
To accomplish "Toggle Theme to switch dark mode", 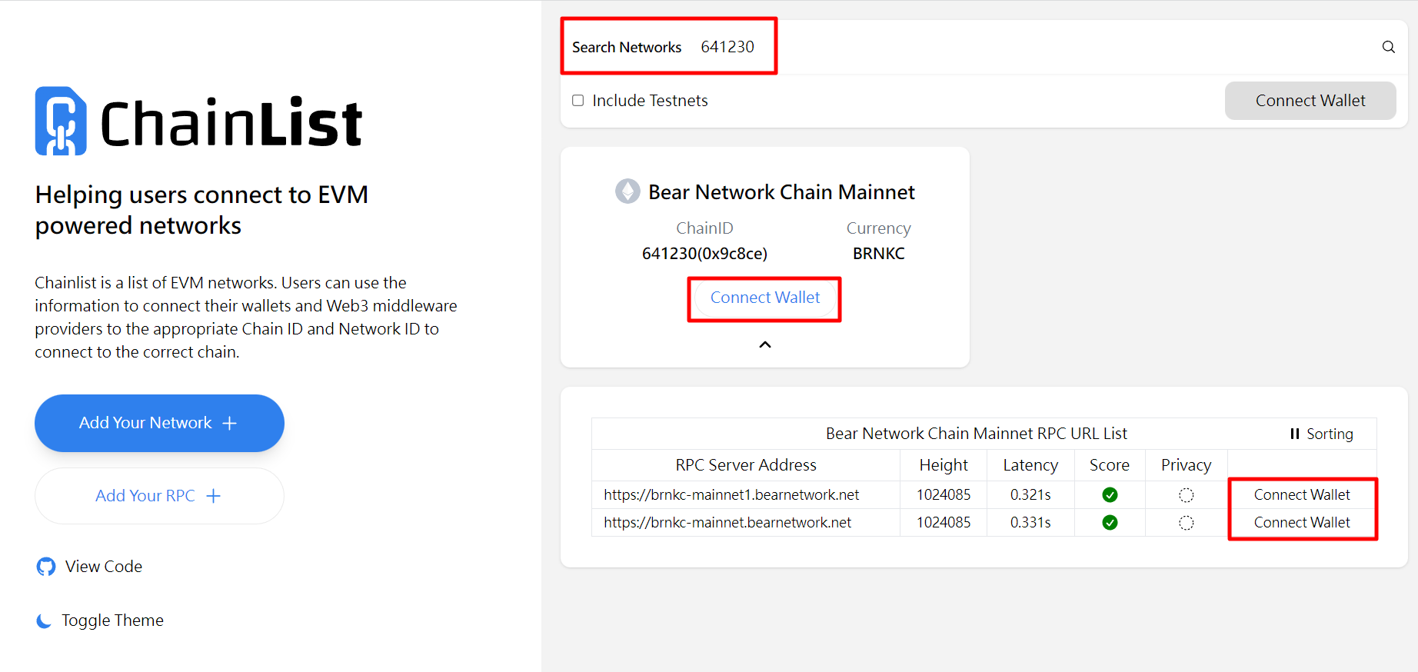I will point(112,620).
